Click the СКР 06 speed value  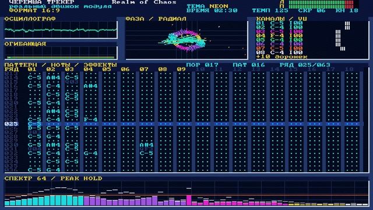pyautogui.click(x=312, y=10)
